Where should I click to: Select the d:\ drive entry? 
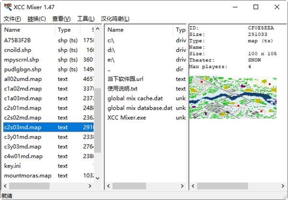pyautogui.click(x=146, y=50)
